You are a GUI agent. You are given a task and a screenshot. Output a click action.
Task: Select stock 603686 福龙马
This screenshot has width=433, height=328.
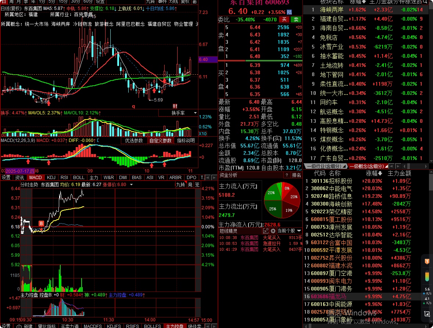point(366,296)
